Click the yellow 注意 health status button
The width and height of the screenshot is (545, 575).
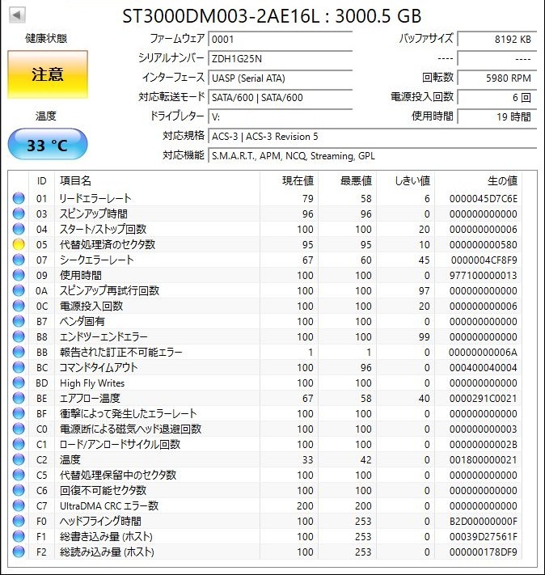48,74
